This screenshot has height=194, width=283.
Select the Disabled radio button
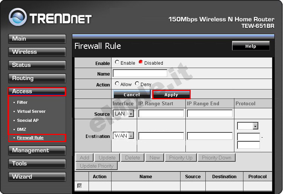[x=141, y=62]
